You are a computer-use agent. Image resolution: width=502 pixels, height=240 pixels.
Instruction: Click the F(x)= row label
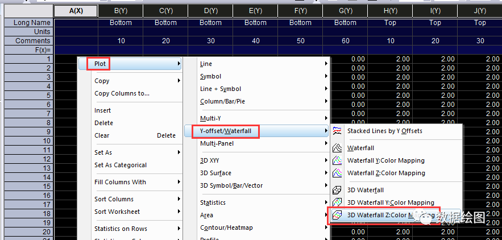(x=29, y=50)
